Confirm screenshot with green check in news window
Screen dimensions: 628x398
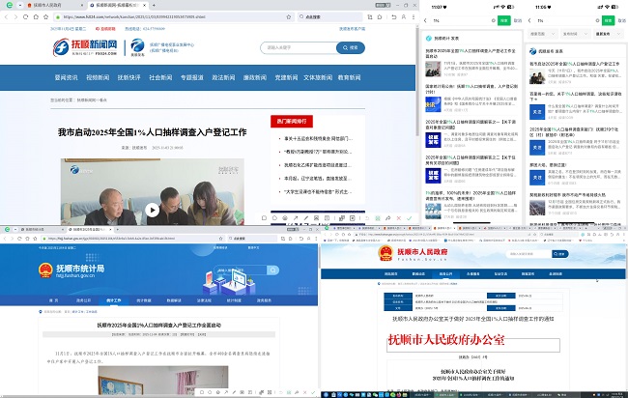(x=409, y=217)
